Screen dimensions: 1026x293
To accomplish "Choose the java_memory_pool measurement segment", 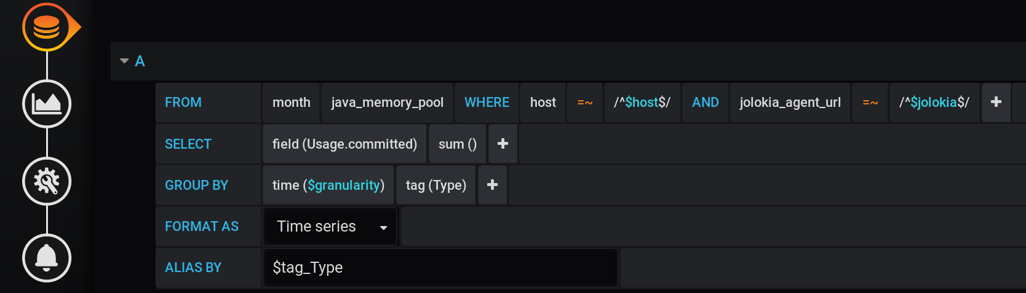I will (x=388, y=103).
